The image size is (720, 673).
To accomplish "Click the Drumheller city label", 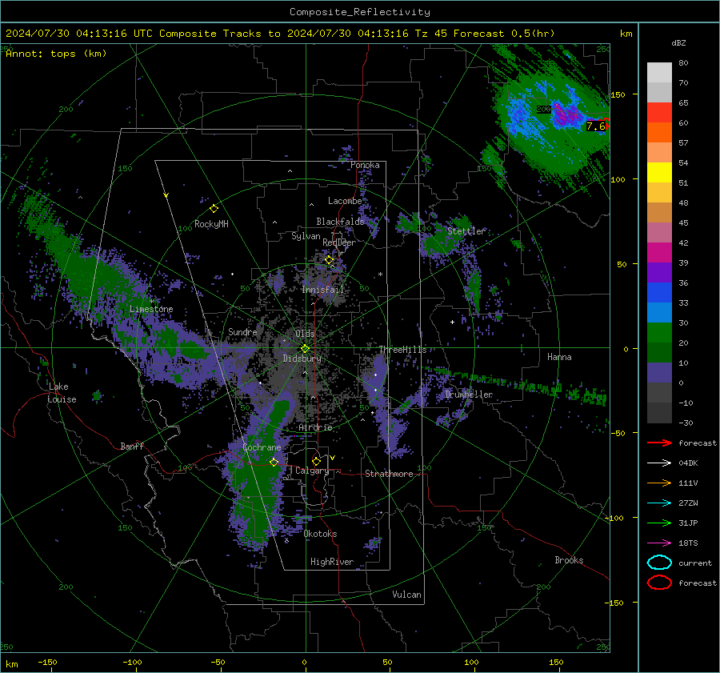I will click(469, 395).
